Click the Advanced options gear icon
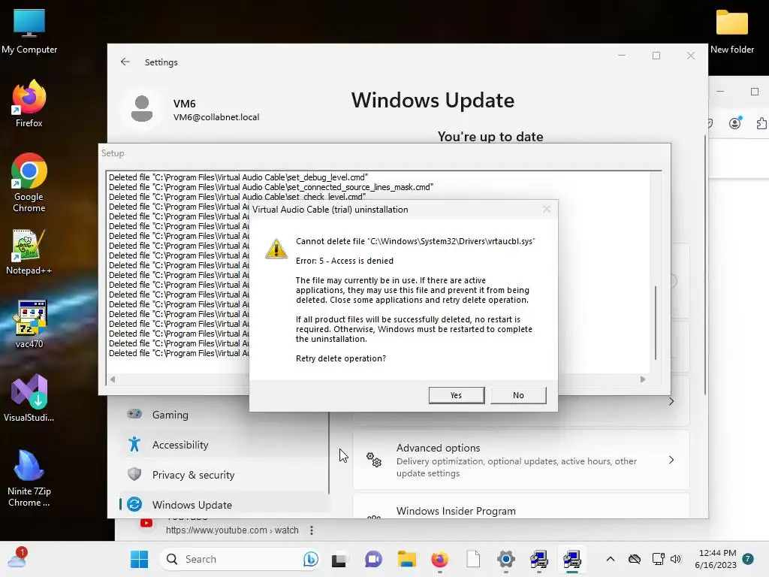Image resolution: width=769 pixels, height=577 pixels. (374, 460)
